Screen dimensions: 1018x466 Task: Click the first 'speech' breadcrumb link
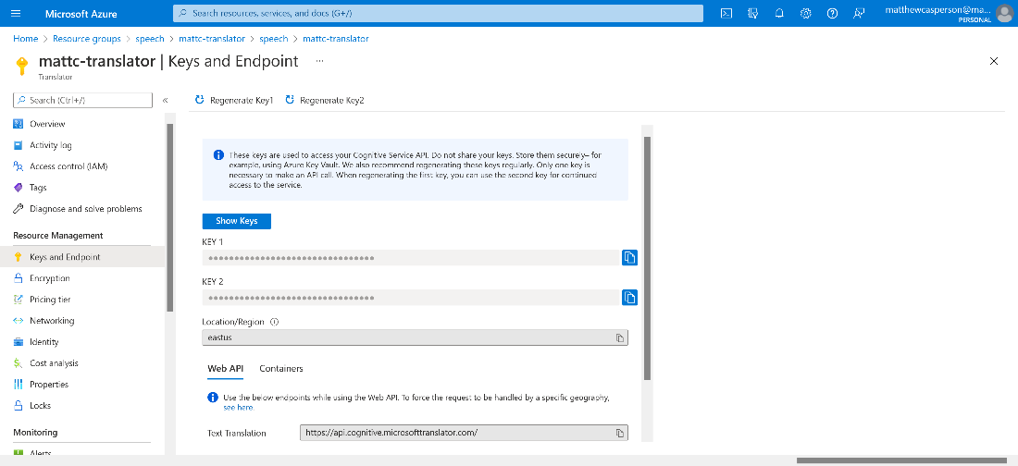pos(150,39)
